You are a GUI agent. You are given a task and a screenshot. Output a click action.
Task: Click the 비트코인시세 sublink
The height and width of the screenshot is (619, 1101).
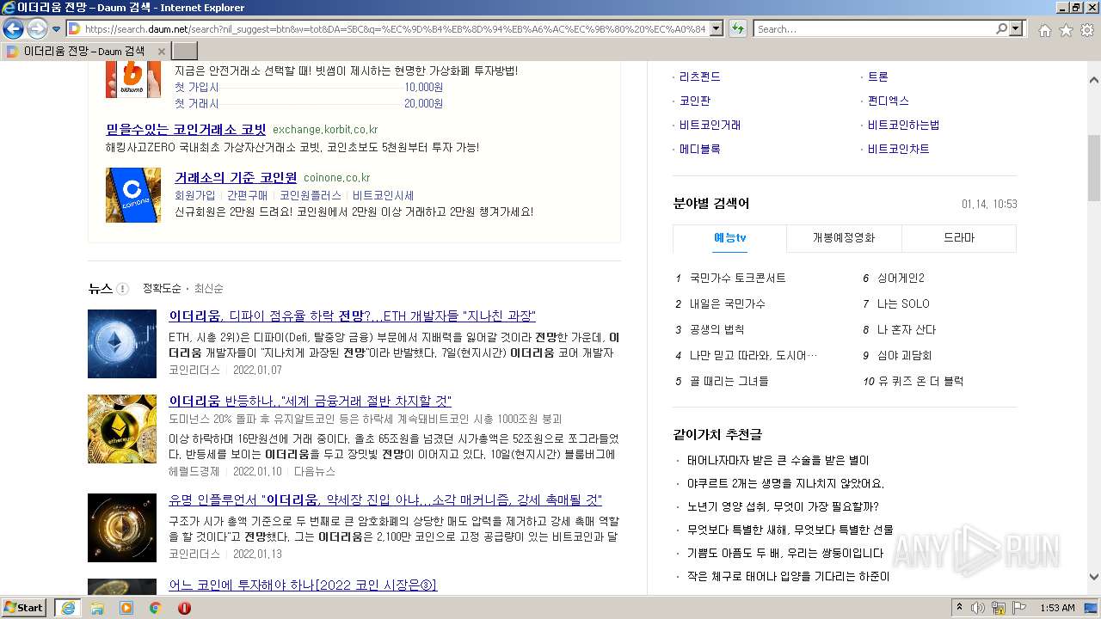384,196
